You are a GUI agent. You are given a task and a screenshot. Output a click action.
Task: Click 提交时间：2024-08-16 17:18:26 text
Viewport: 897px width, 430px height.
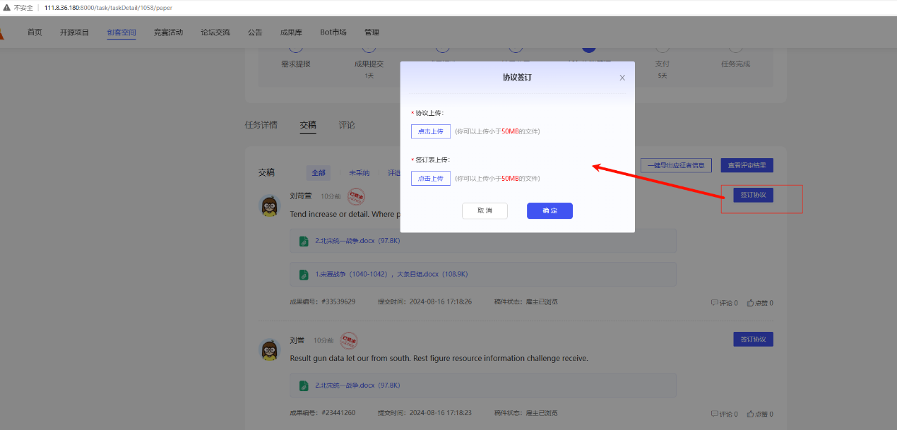(424, 302)
